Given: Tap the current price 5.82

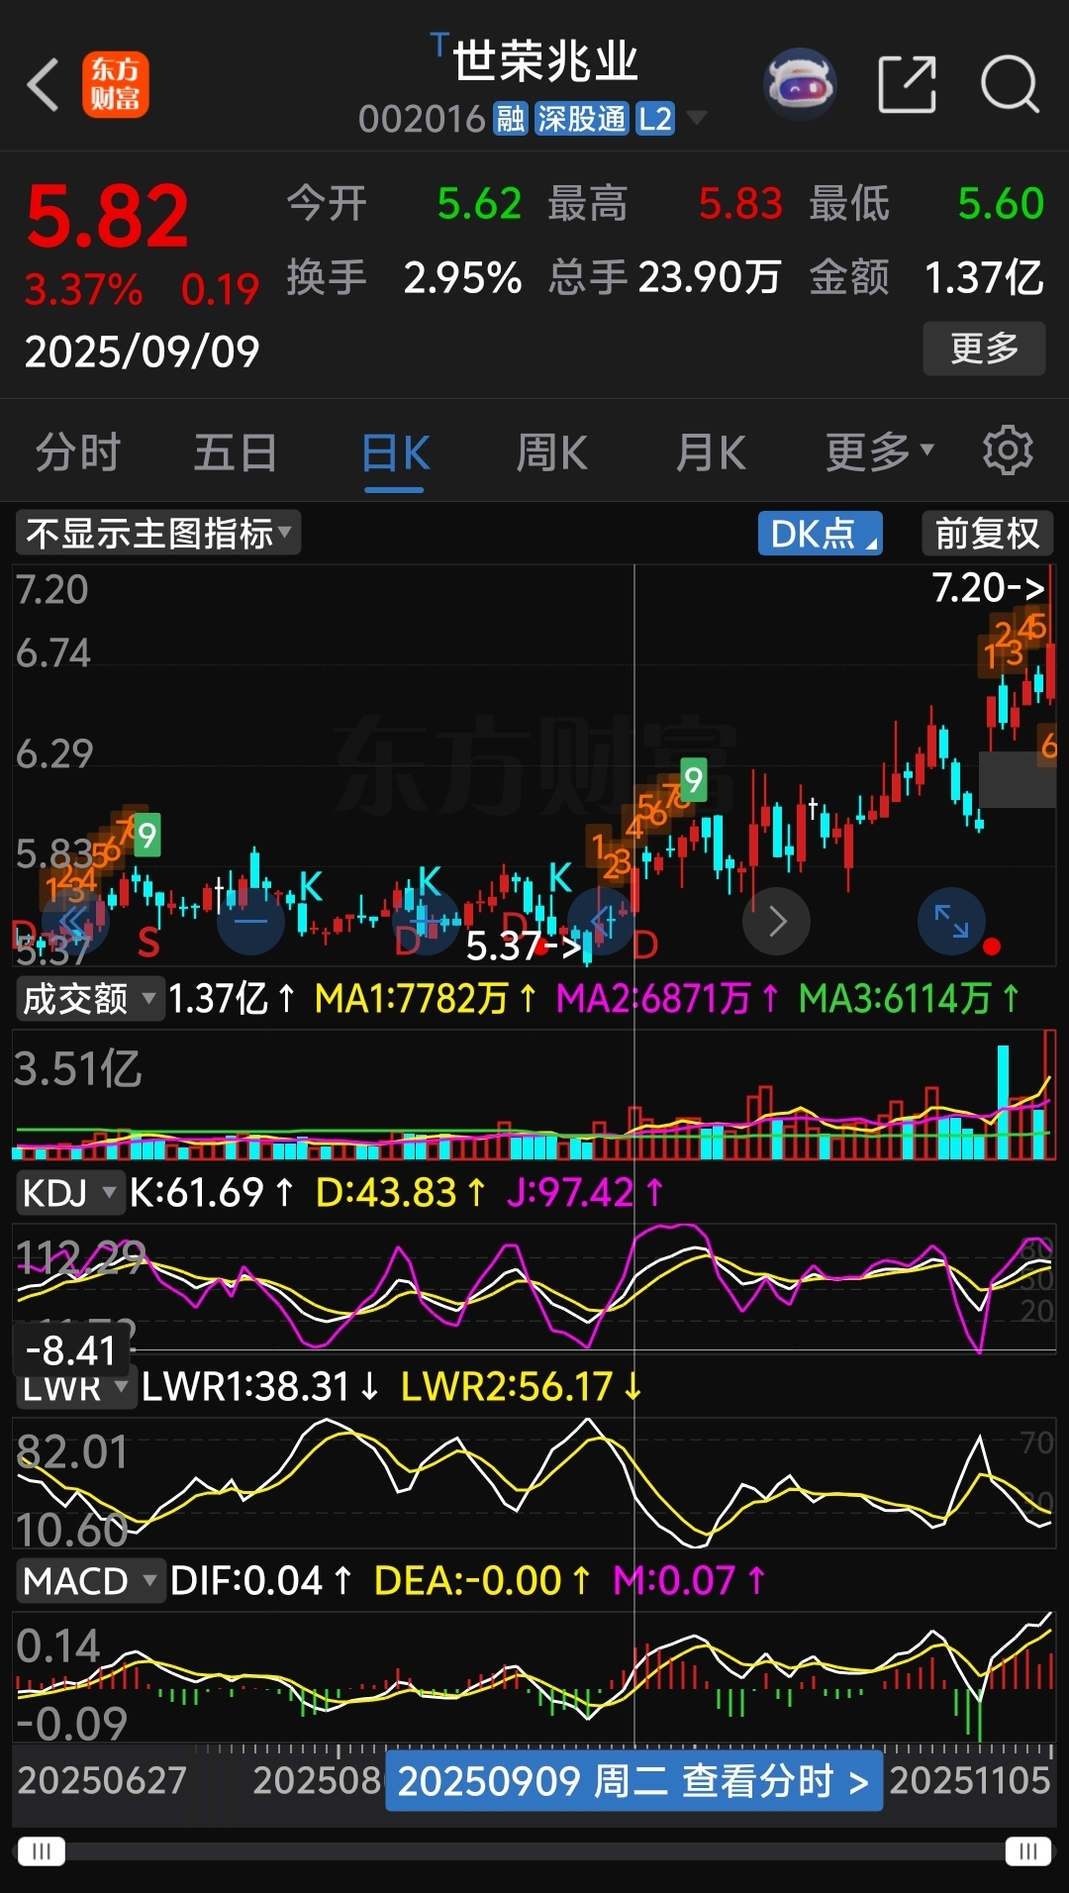Looking at the screenshot, I should tap(107, 217).
